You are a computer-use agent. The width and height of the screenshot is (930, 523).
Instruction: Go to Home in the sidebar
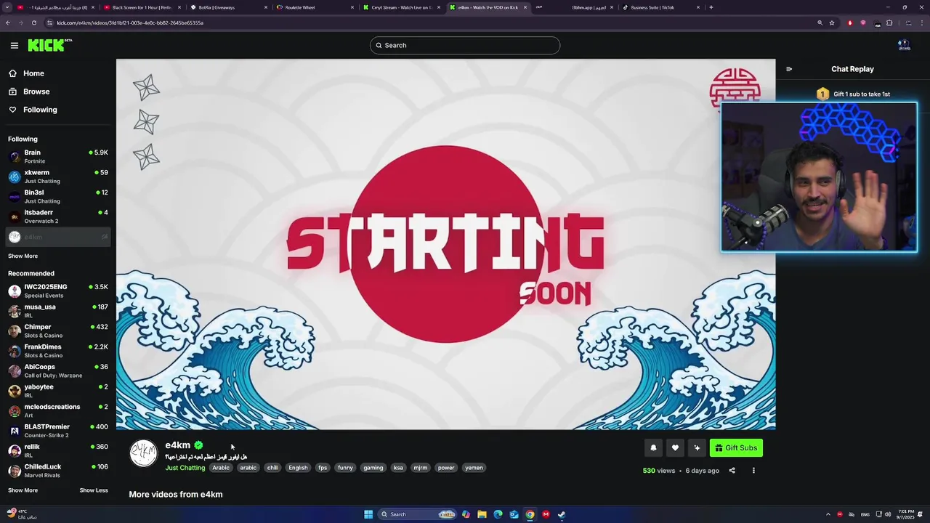point(33,73)
